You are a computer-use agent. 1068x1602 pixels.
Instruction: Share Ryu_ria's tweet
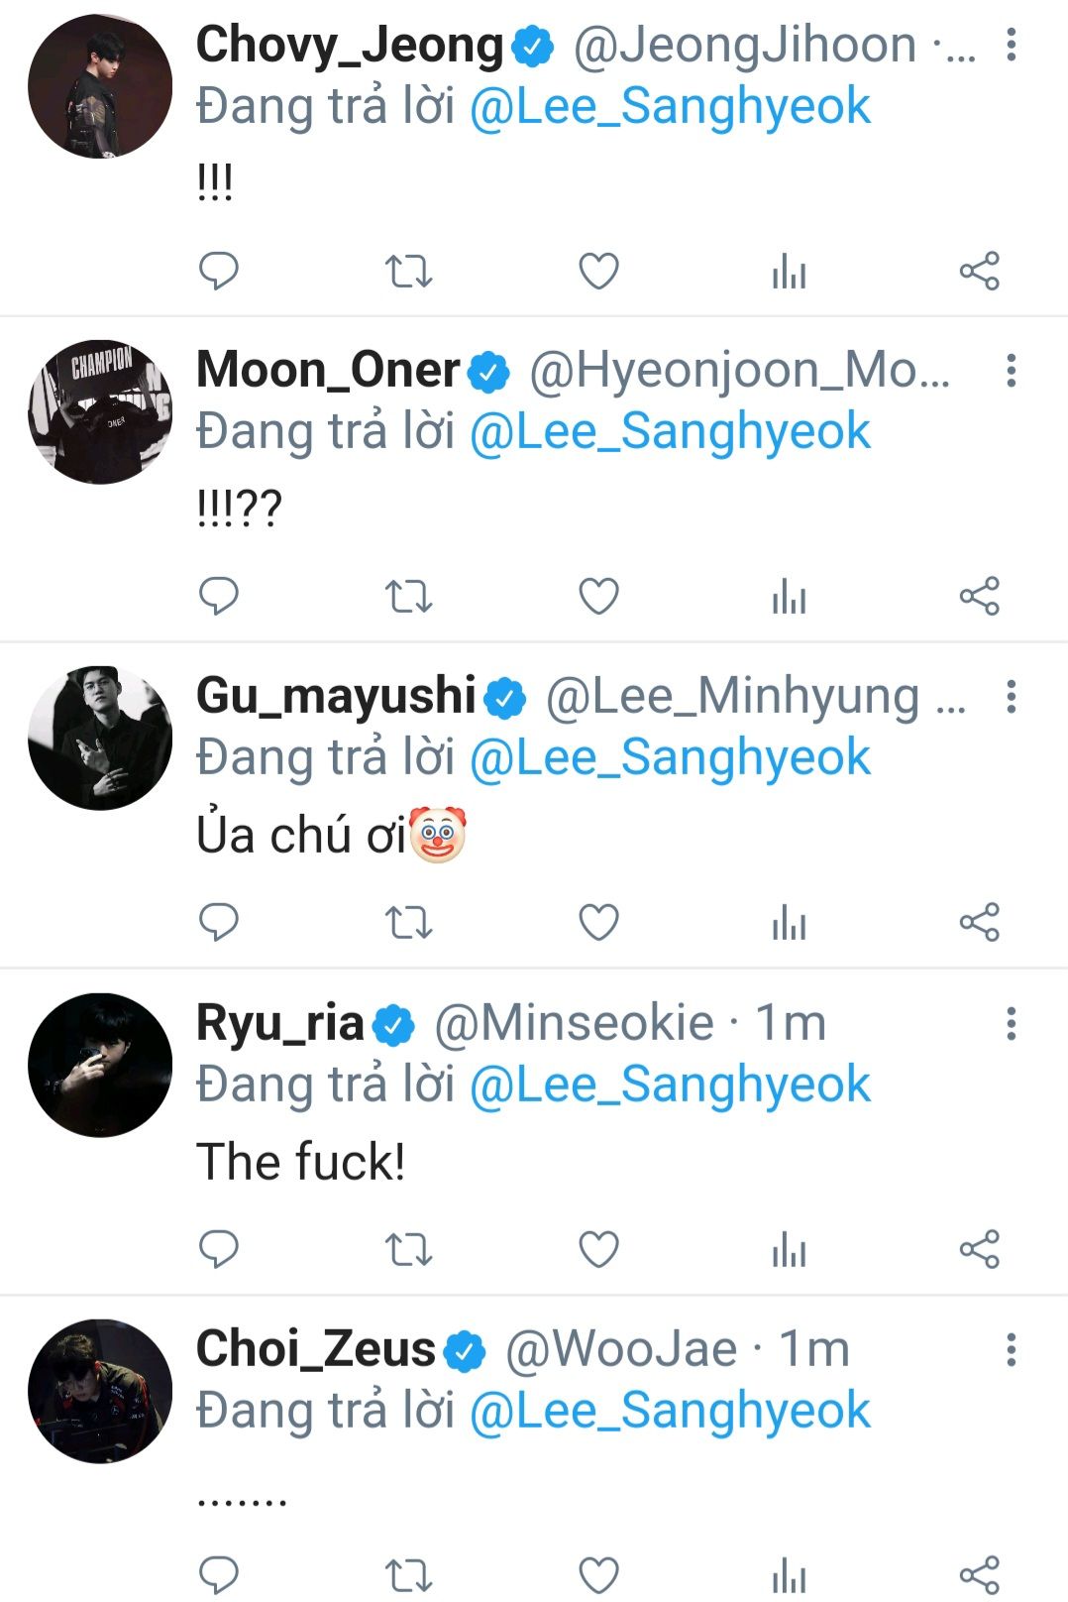point(979,1248)
